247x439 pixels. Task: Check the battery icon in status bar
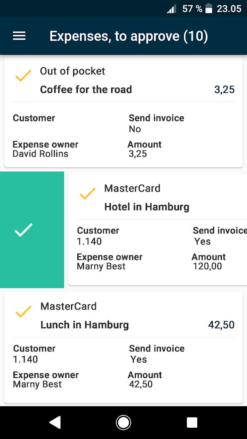point(209,9)
